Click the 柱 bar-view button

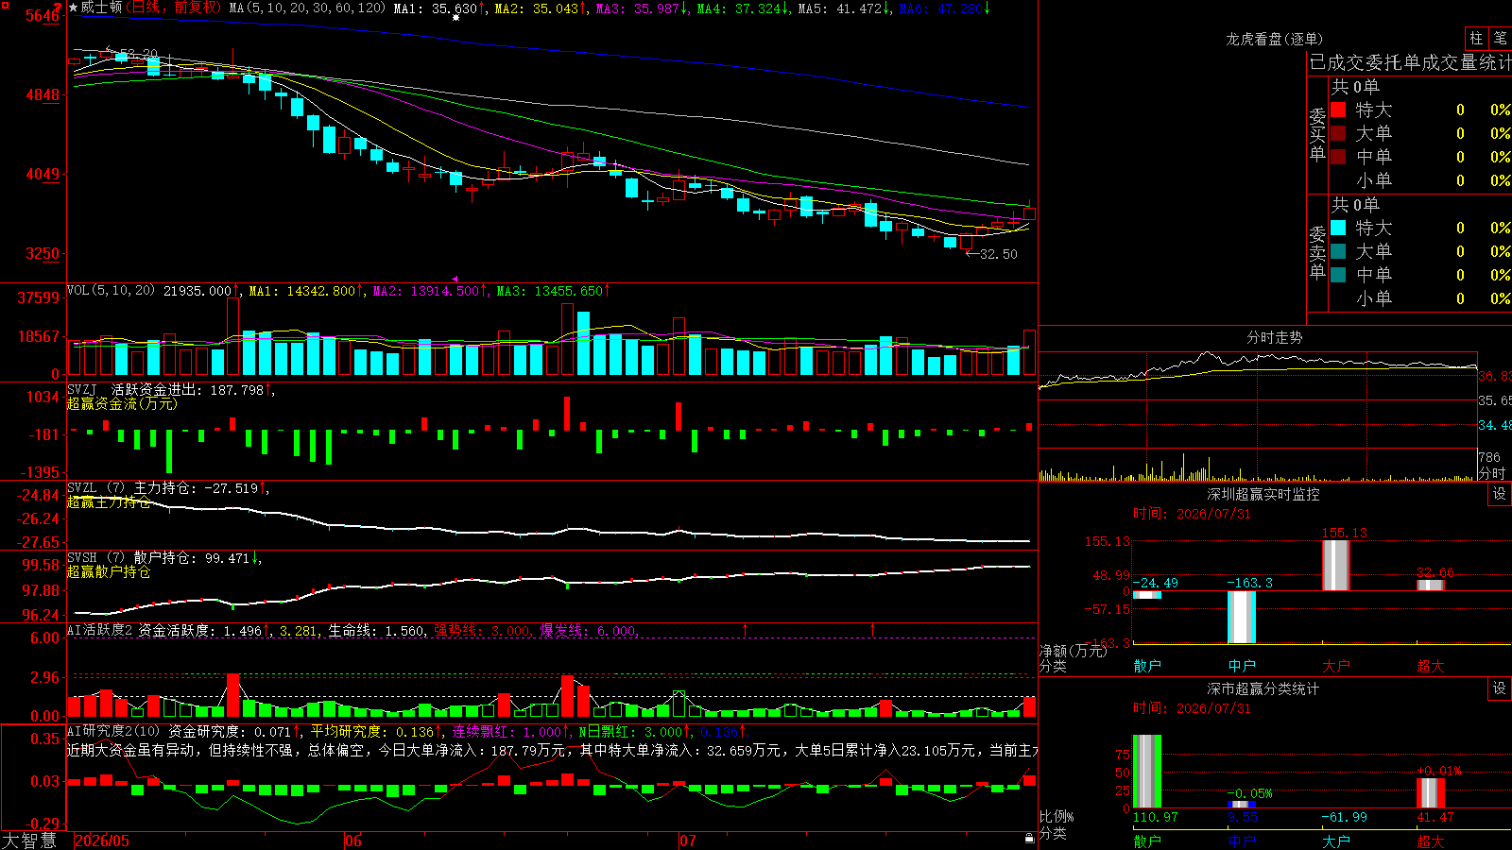click(x=1476, y=39)
